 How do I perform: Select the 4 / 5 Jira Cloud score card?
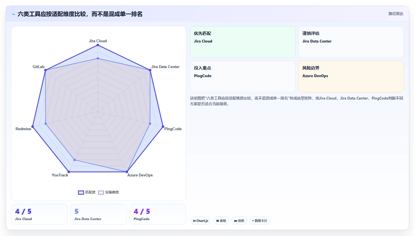39,214
